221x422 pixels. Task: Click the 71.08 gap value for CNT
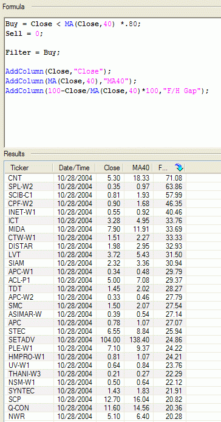(175, 178)
